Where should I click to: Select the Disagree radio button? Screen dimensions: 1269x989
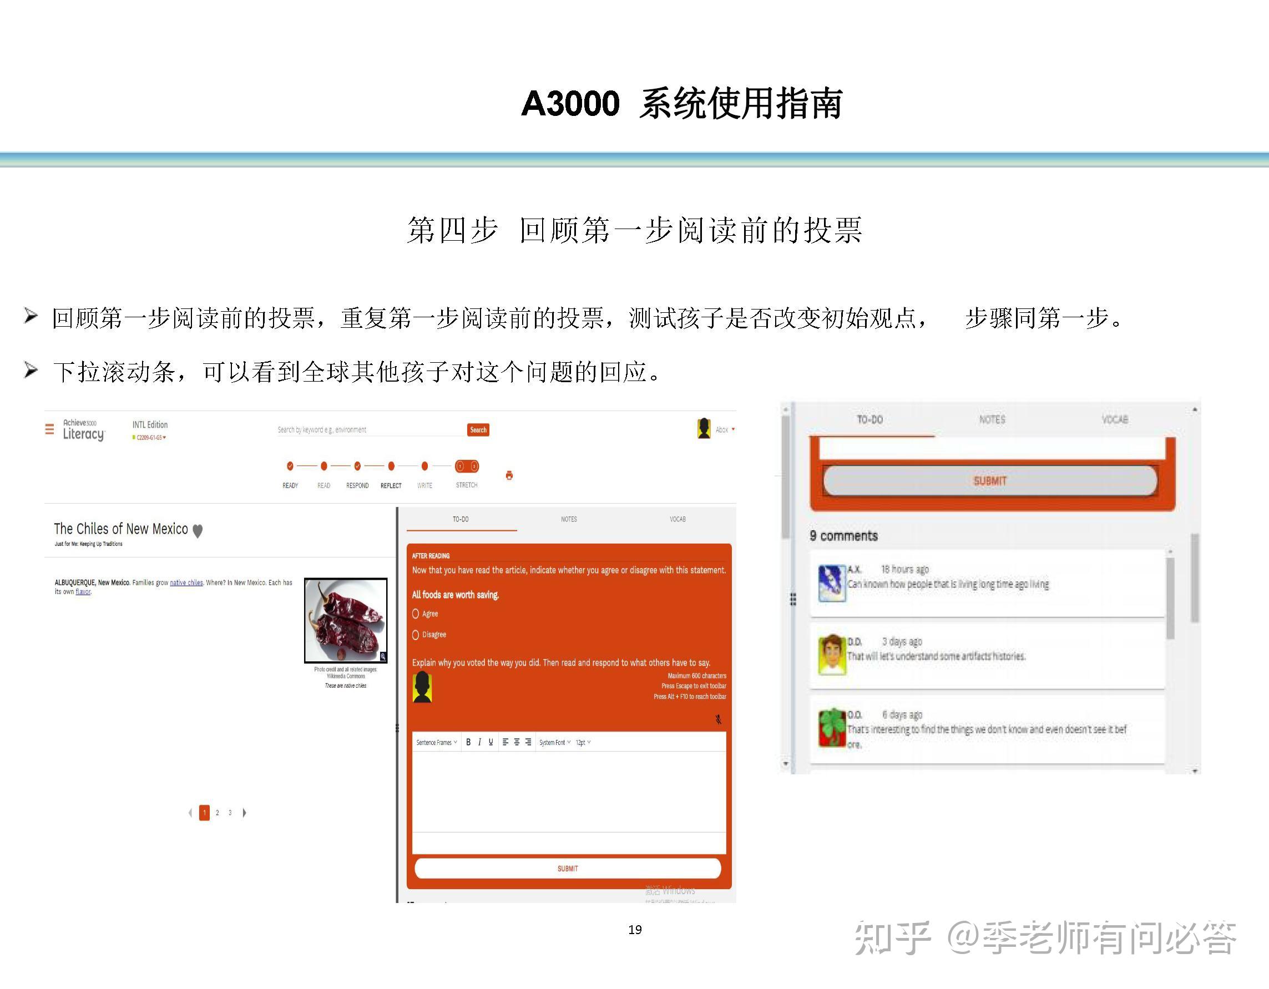[x=416, y=635]
